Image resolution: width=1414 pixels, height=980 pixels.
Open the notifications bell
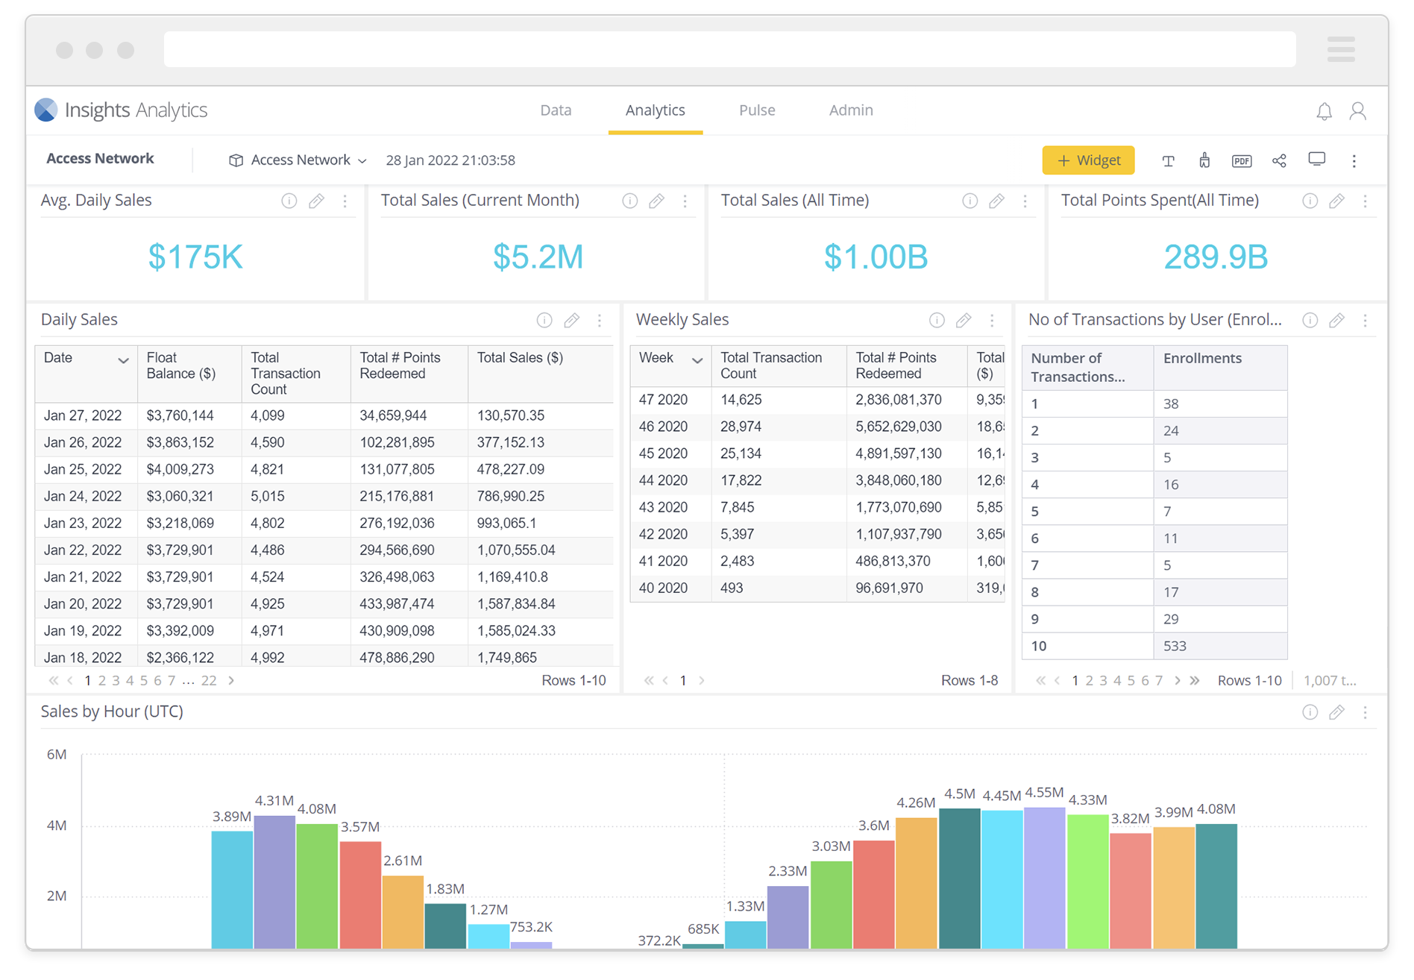pyautogui.click(x=1324, y=111)
